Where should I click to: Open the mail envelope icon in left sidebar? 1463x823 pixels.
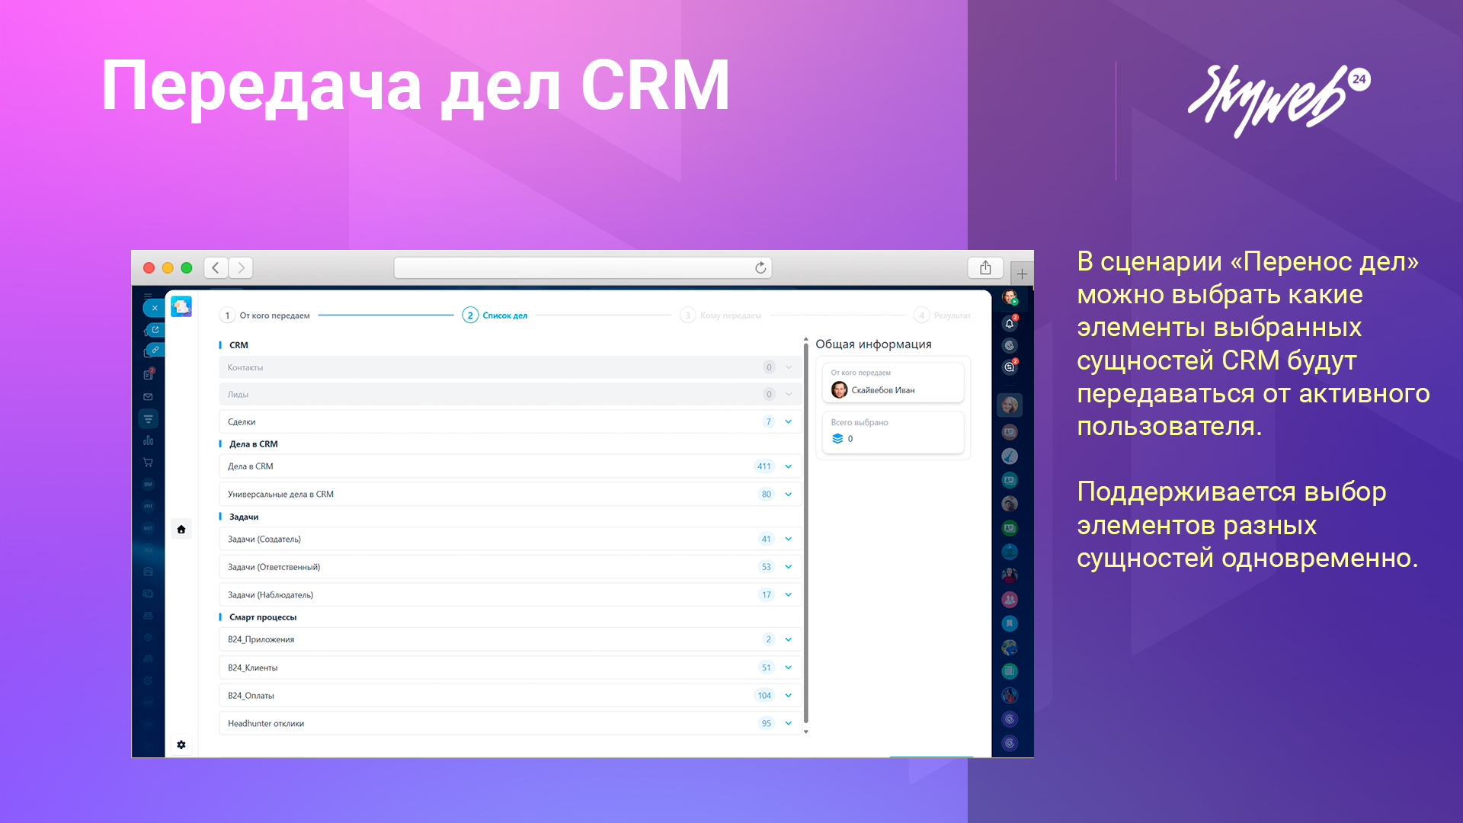click(148, 396)
